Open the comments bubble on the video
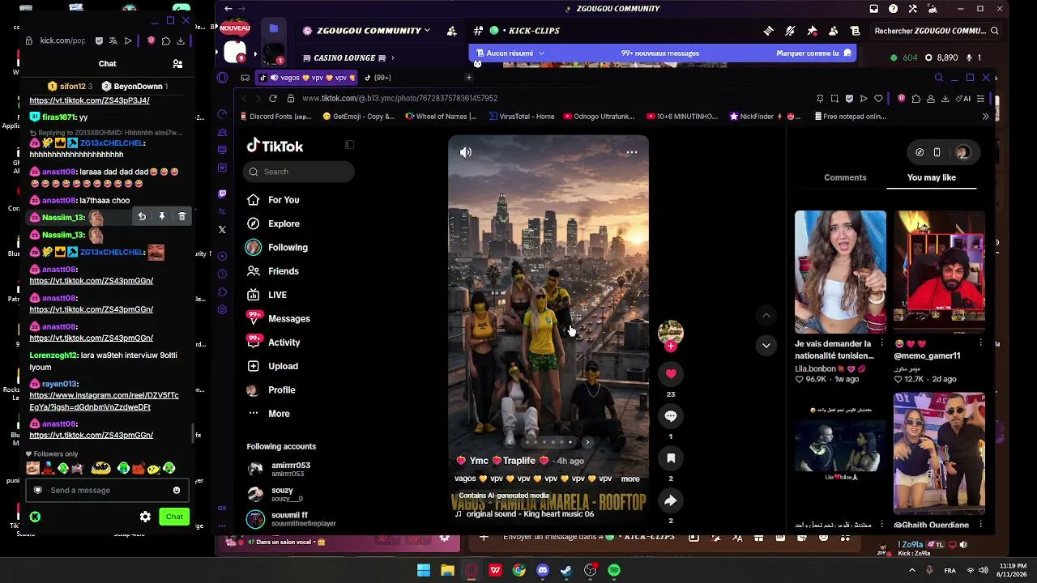Screen dimensions: 1037x583 [x=671, y=416]
